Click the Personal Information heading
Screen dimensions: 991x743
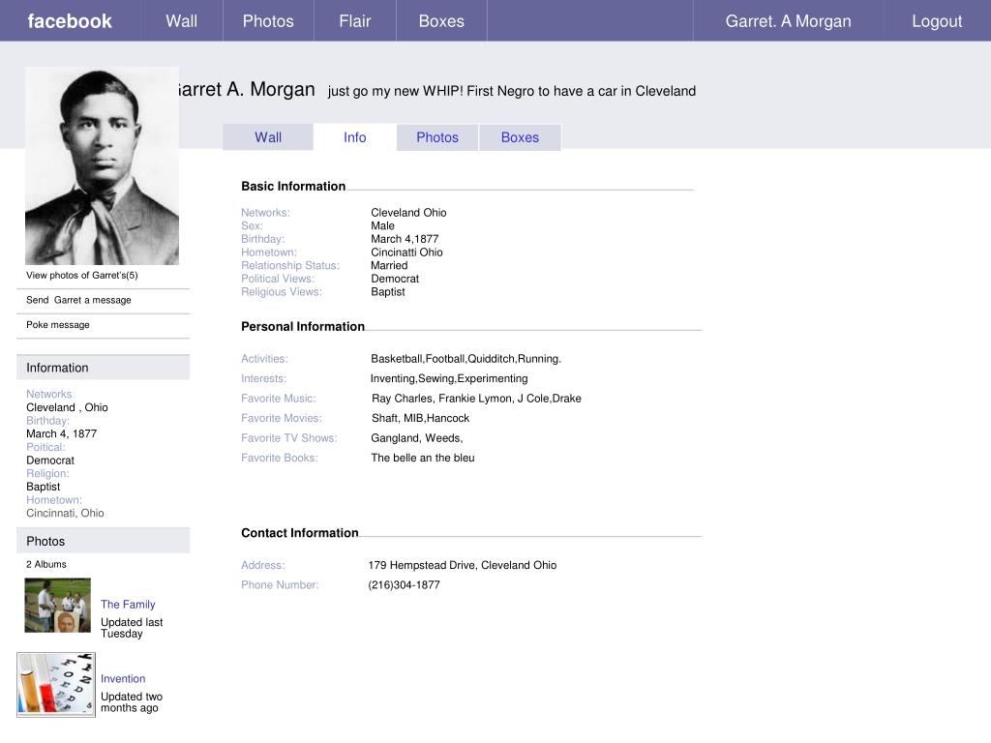click(303, 327)
